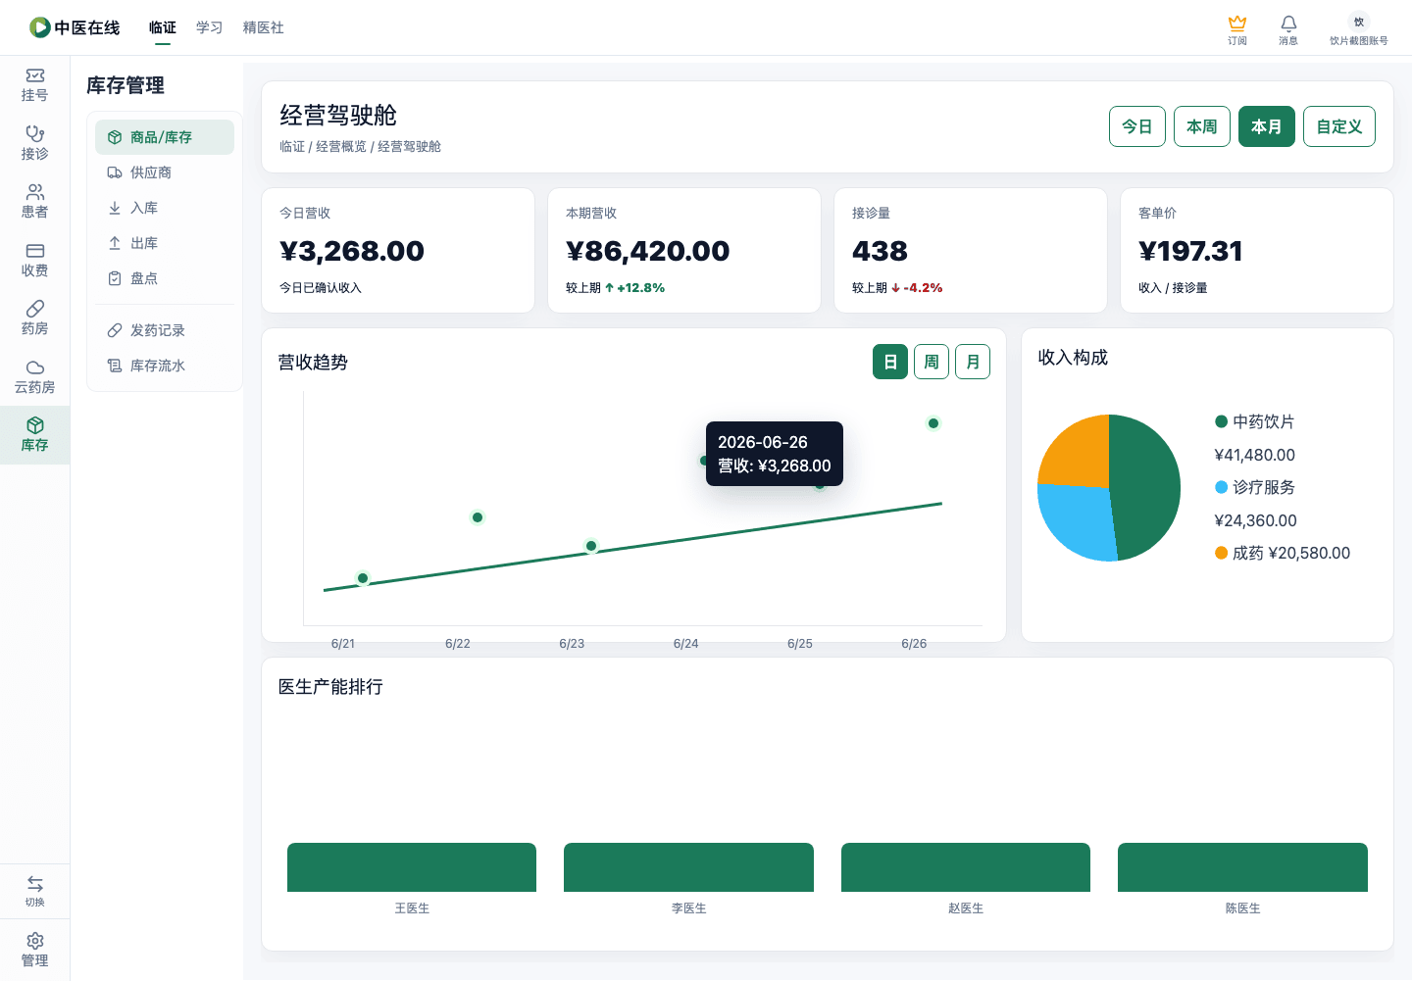Filter dashboard by 今日
Screen dimensions: 1412x981
1137,126
